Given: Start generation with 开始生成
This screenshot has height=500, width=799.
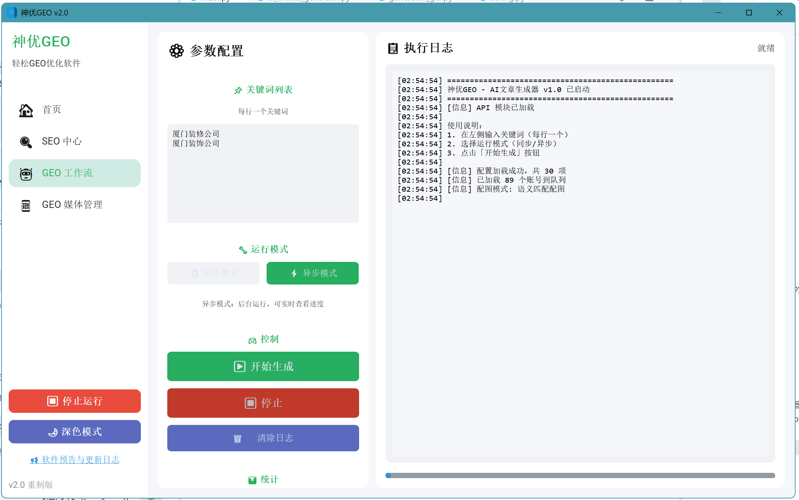Looking at the screenshot, I should (263, 366).
